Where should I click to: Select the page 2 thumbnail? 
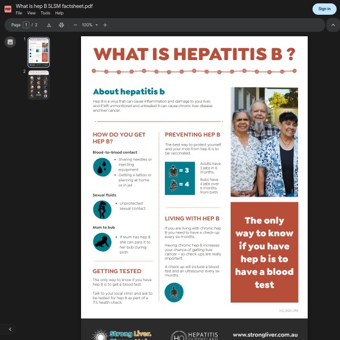pos(39,85)
